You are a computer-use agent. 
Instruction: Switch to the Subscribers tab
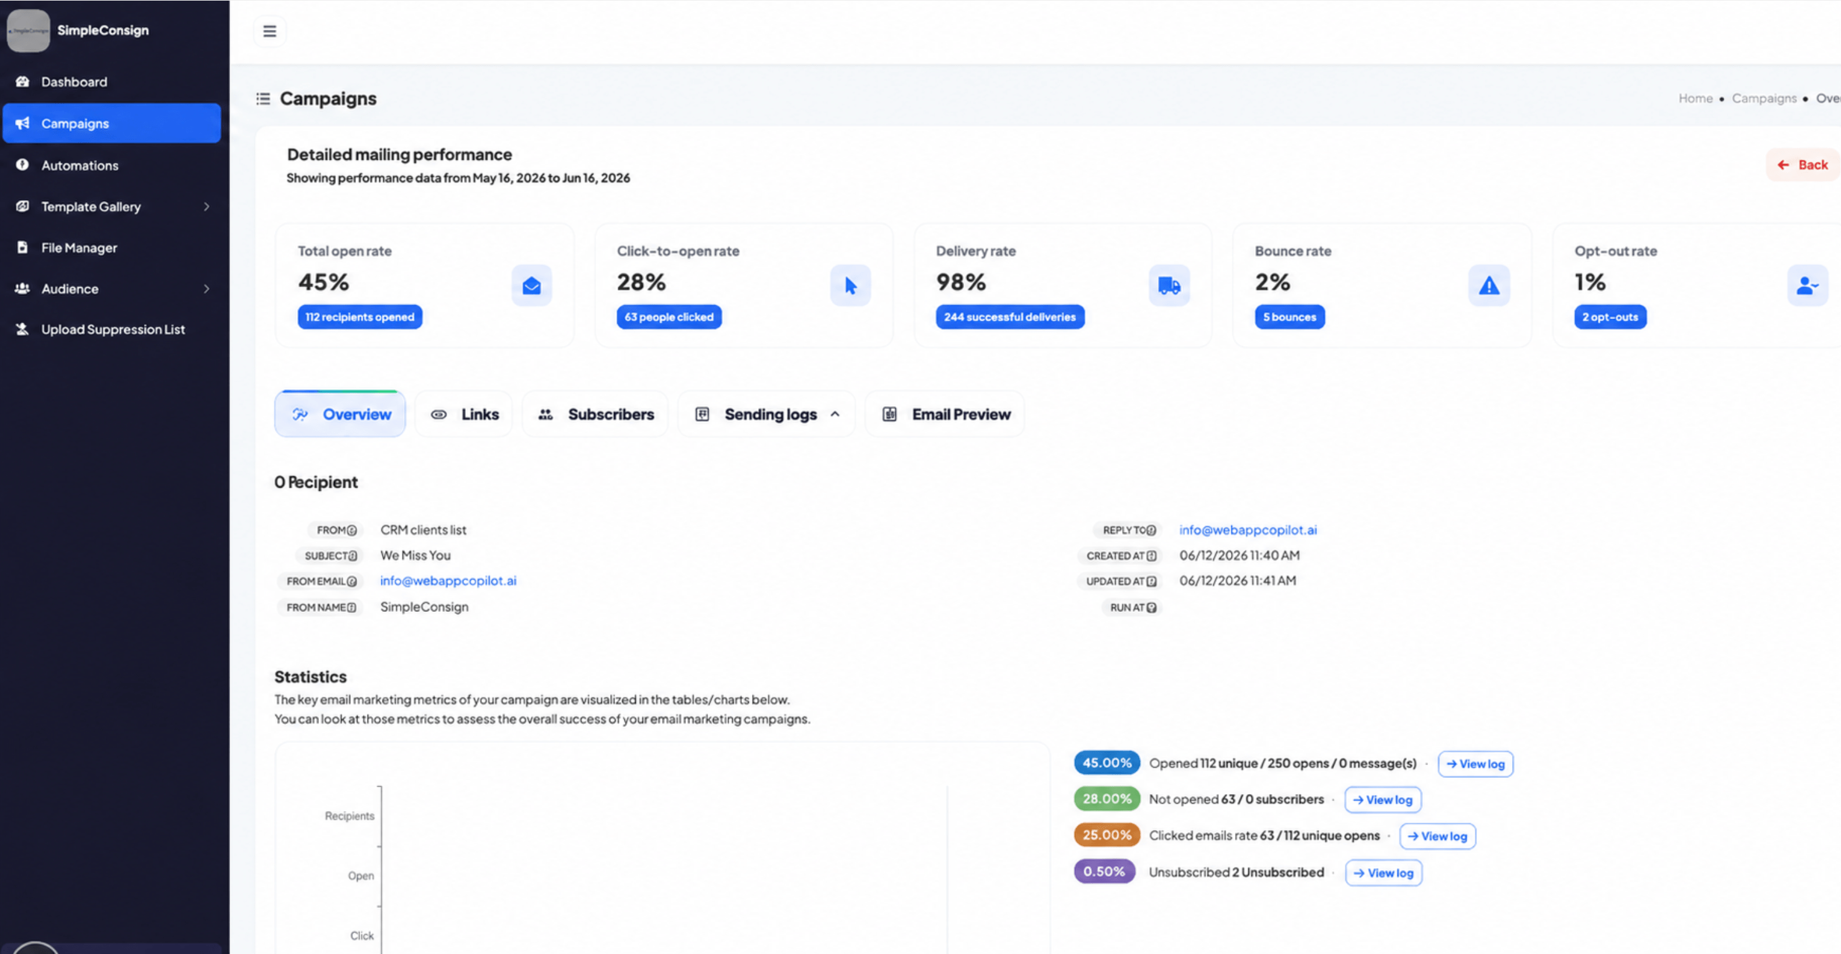point(595,414)
